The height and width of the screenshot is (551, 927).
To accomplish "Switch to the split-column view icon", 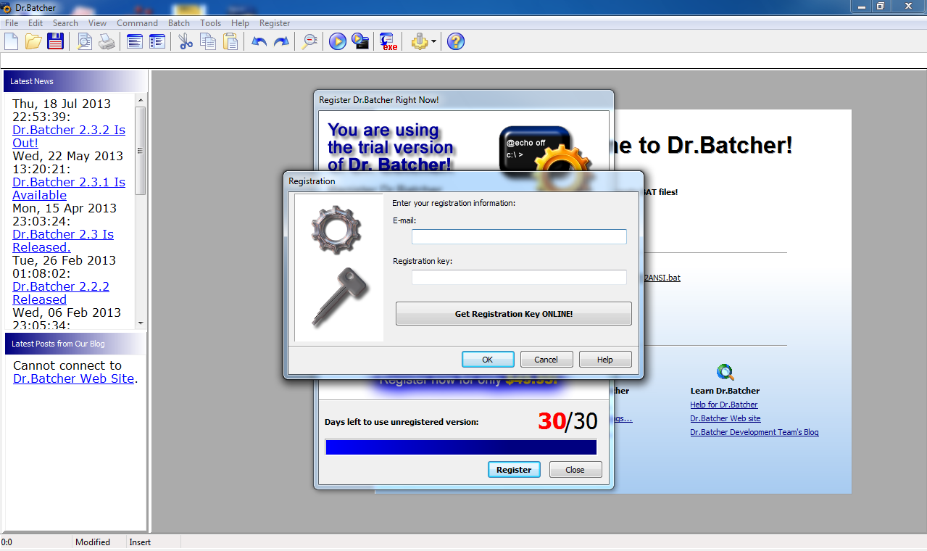I will click(x=157, y=41).
